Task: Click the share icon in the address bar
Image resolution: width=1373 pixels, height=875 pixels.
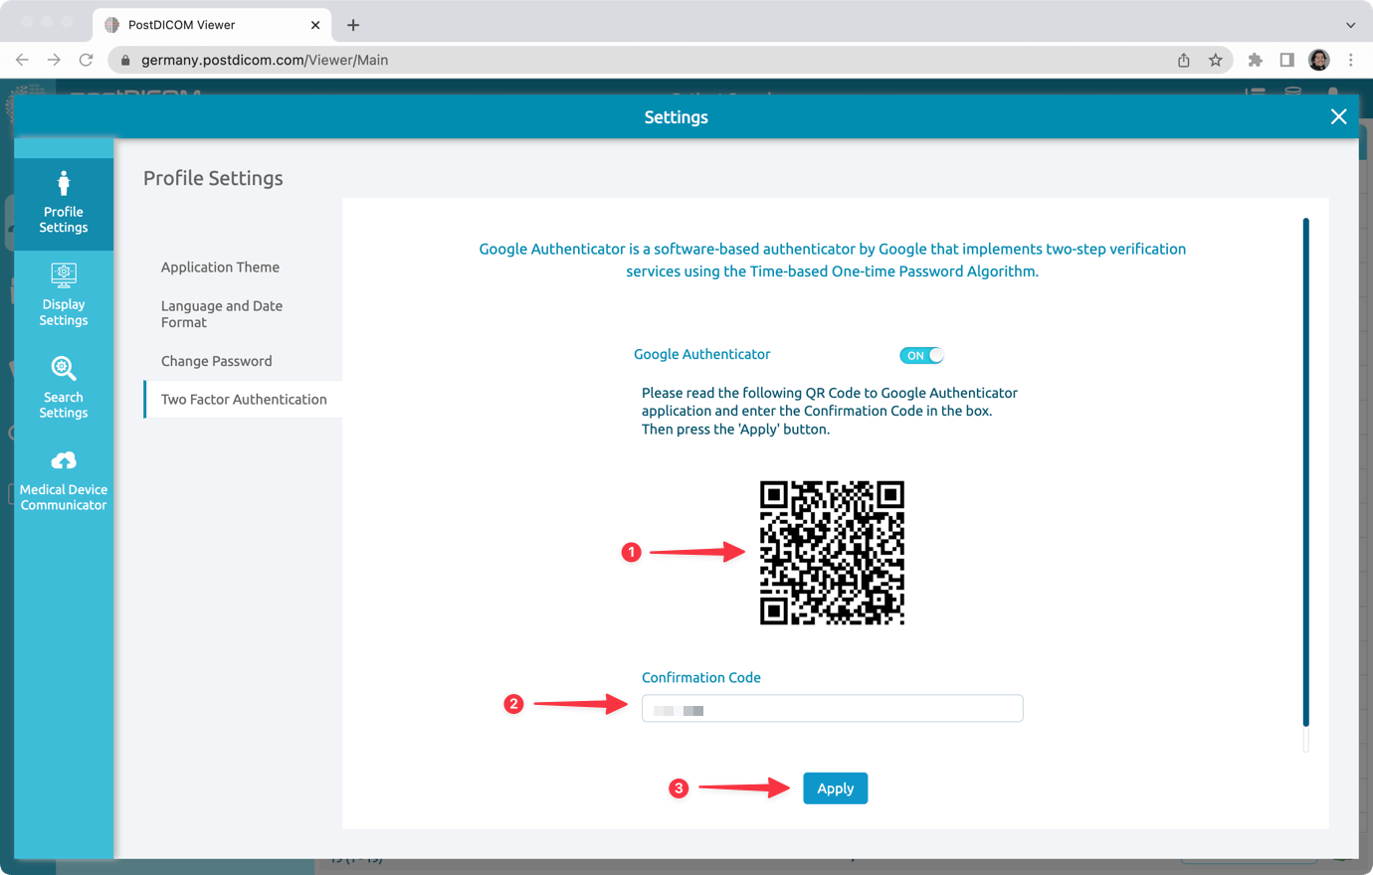Action: tap(1183, 60)
